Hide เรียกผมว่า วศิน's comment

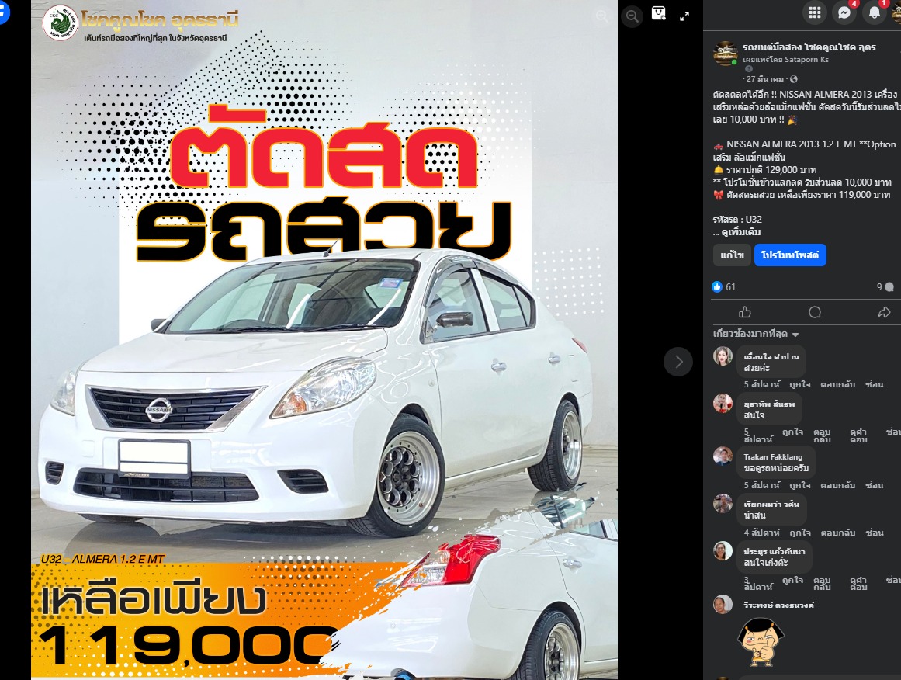[874, 533]
